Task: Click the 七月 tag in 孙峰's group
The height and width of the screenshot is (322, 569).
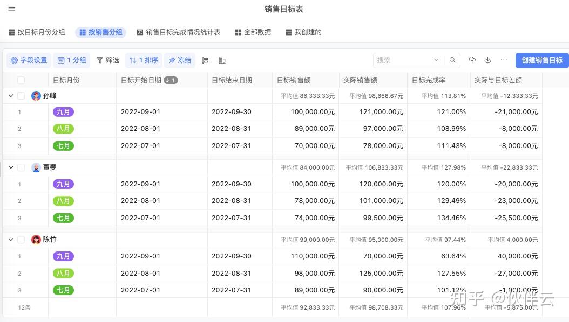Action: tap(64, 146)
